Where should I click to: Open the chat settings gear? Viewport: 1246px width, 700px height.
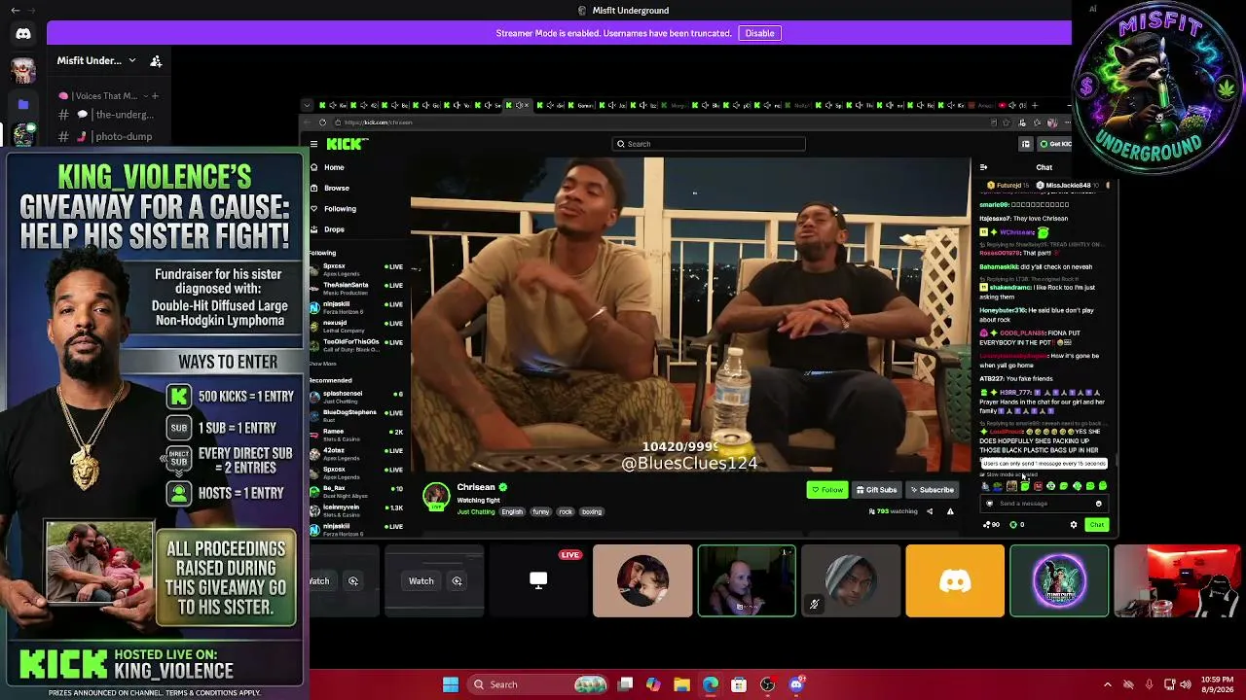point(1074,525)
